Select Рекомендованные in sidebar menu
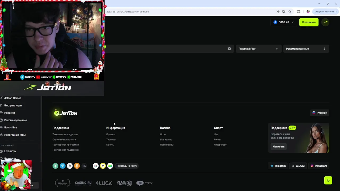The image size is (340, 191). pos(15,120)
